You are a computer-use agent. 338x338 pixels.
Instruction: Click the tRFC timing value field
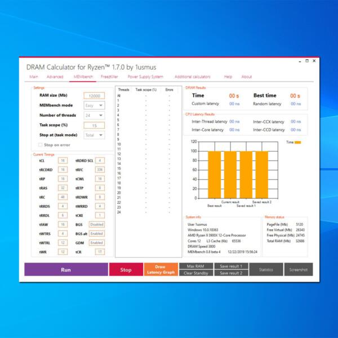100,170
